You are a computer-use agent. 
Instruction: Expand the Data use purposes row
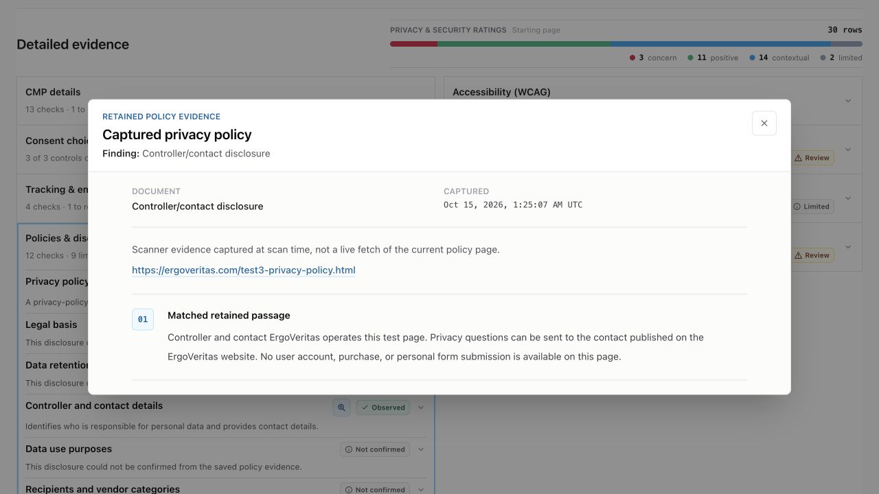click(421, 449)
